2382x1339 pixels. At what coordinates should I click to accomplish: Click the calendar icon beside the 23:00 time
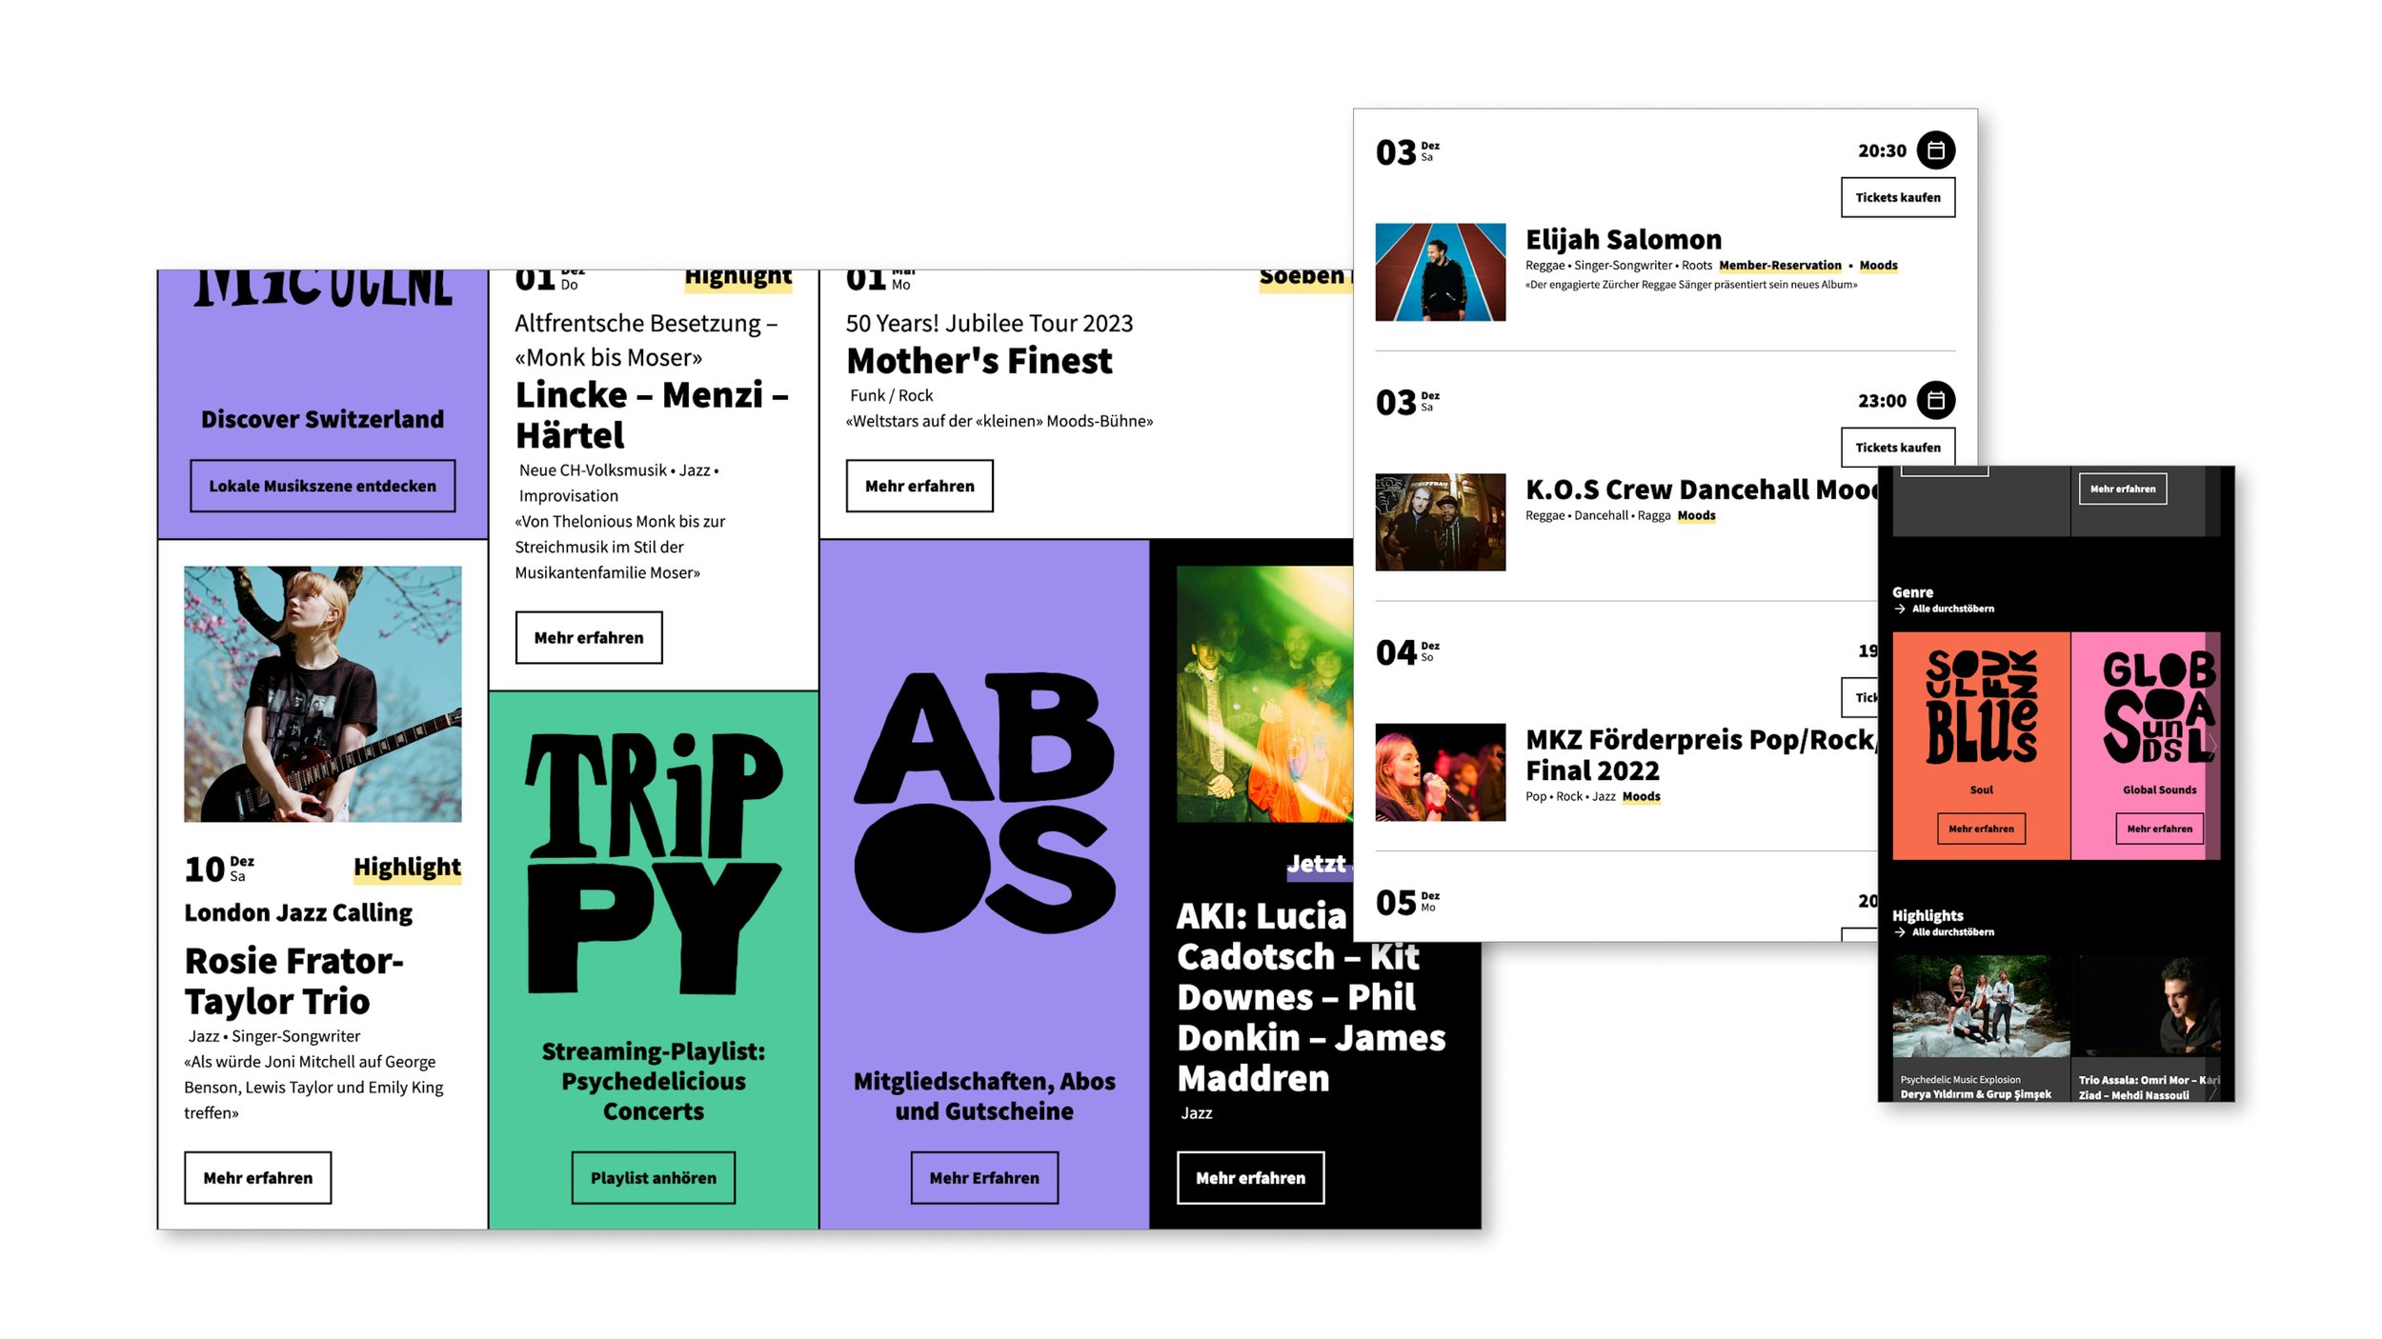[x=1935, y=400]
